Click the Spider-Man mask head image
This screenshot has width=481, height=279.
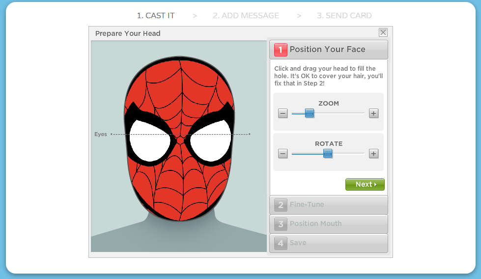179,138
